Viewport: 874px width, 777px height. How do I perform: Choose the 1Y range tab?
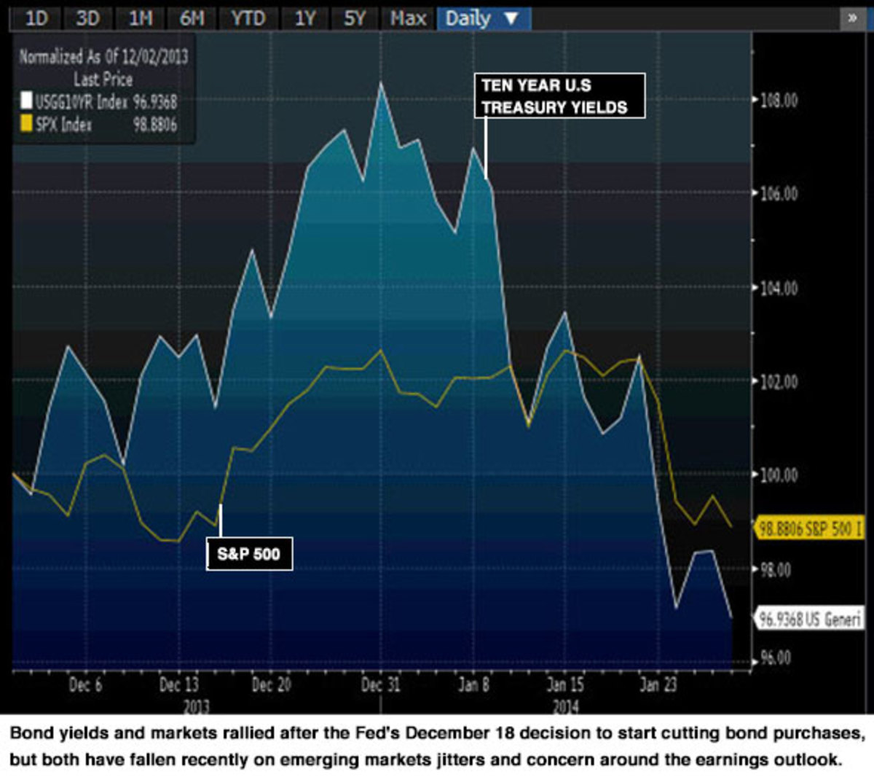[304, 18]
